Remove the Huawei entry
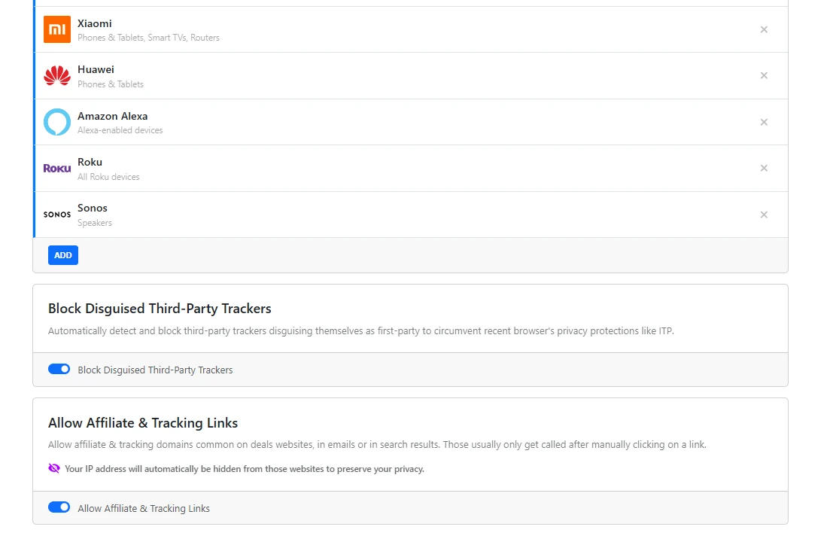The height and width of the screenshot is (542, 833). pyautogui.click(x=764, y=75)
